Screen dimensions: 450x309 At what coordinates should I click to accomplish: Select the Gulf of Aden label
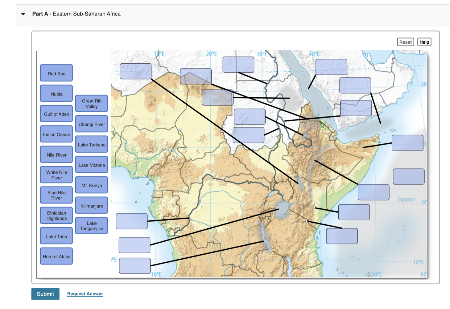click(56, 114)
